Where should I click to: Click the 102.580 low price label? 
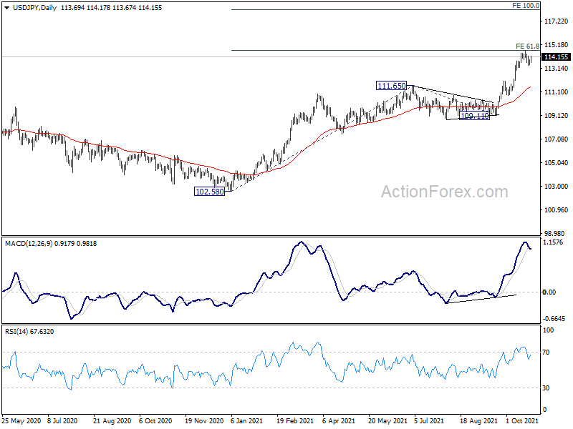[209, 192]
